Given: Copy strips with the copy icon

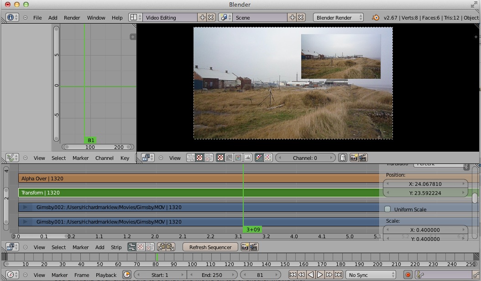Looking at the screenshot, I should pyautogui.click(x=162, y=247).
